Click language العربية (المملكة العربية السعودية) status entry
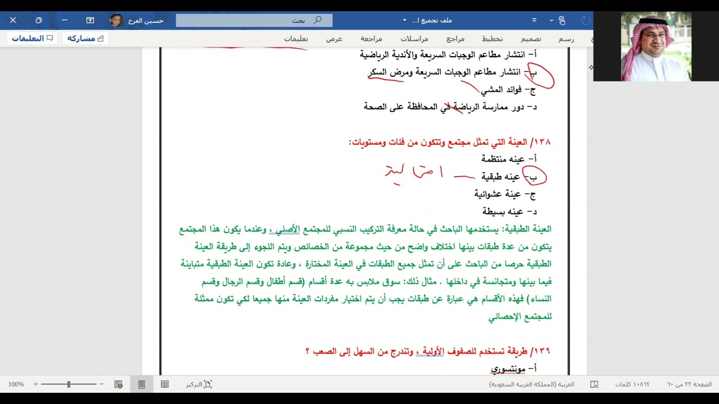719x404 pixels. 531,384
